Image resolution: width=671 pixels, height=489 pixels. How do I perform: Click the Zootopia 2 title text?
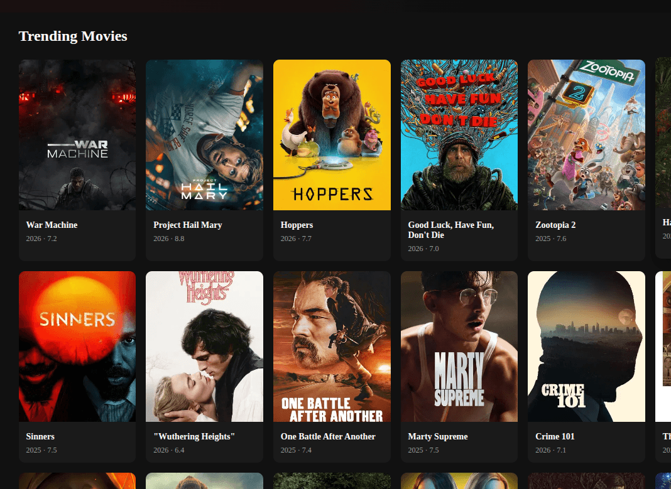[555, 225]
